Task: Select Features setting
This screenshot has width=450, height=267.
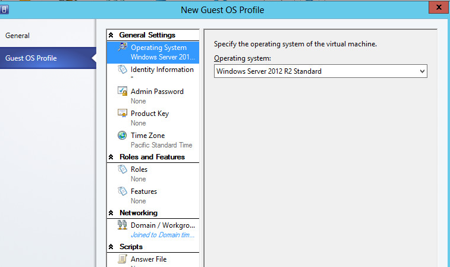Action: point(153,196)
